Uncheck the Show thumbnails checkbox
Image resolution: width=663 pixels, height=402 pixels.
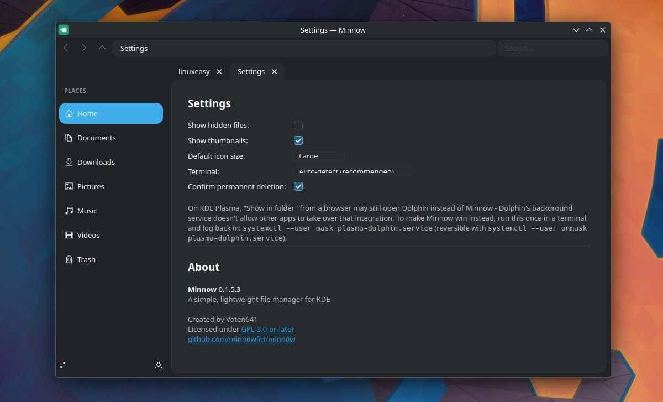coord(298,140)
